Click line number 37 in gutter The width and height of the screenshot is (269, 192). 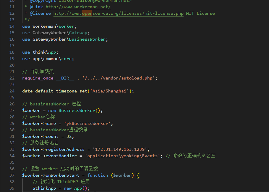tap(12, 175)
